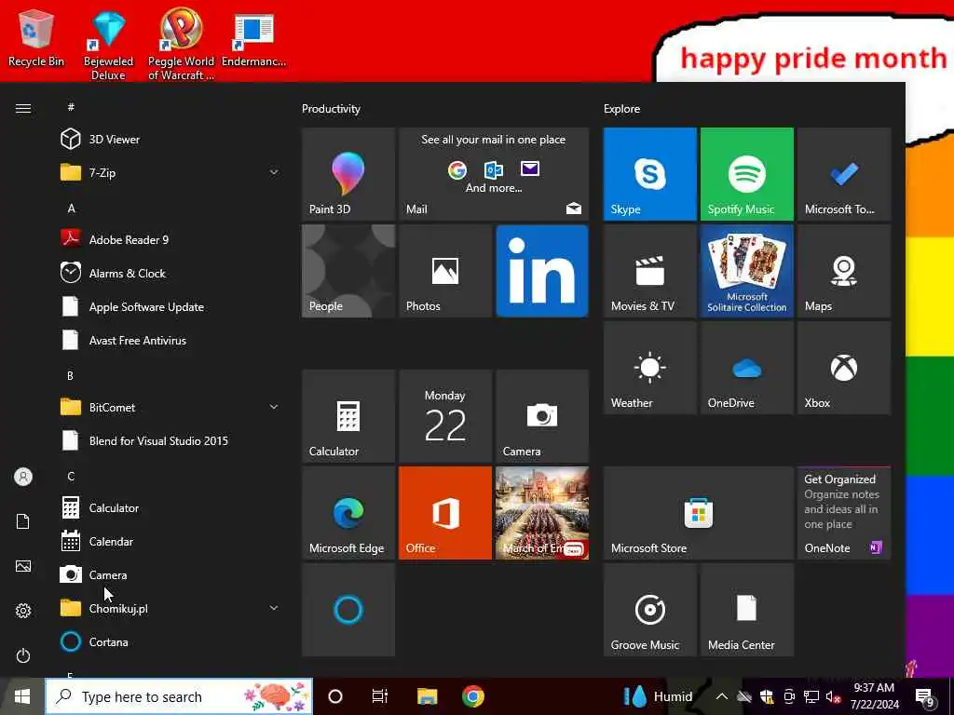
Task: Open the Humid weather widget
Action: pos(659,696)
